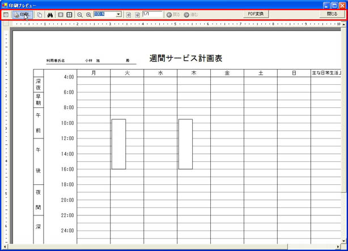Click the 24:00 time label
The height and width of the screenshot is (251, 348).
click(x=67, y=231)
